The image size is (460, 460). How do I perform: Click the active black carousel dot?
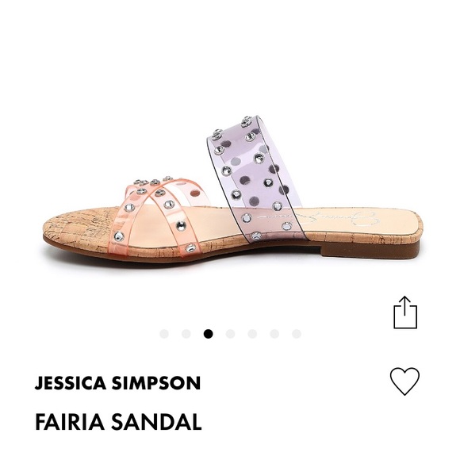tap(209, 334)
